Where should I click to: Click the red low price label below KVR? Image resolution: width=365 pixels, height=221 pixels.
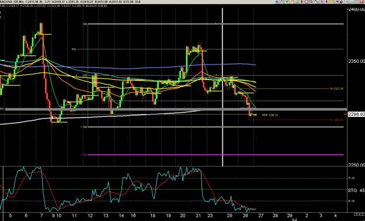click(337, 120)
